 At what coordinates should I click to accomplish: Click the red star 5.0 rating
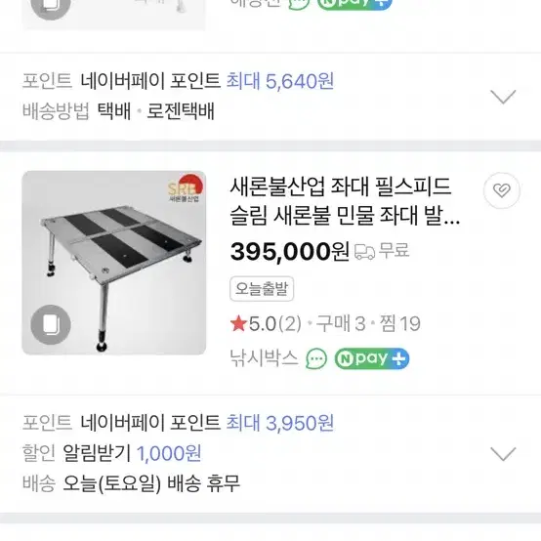coord(266,323)
